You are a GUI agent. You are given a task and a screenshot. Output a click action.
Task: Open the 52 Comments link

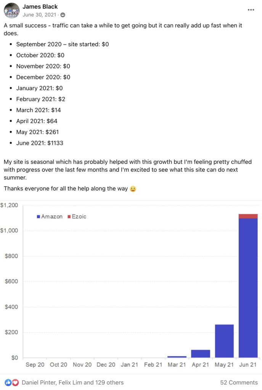[239, 382]
